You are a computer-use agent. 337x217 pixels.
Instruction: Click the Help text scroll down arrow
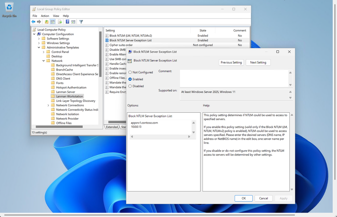292,189
